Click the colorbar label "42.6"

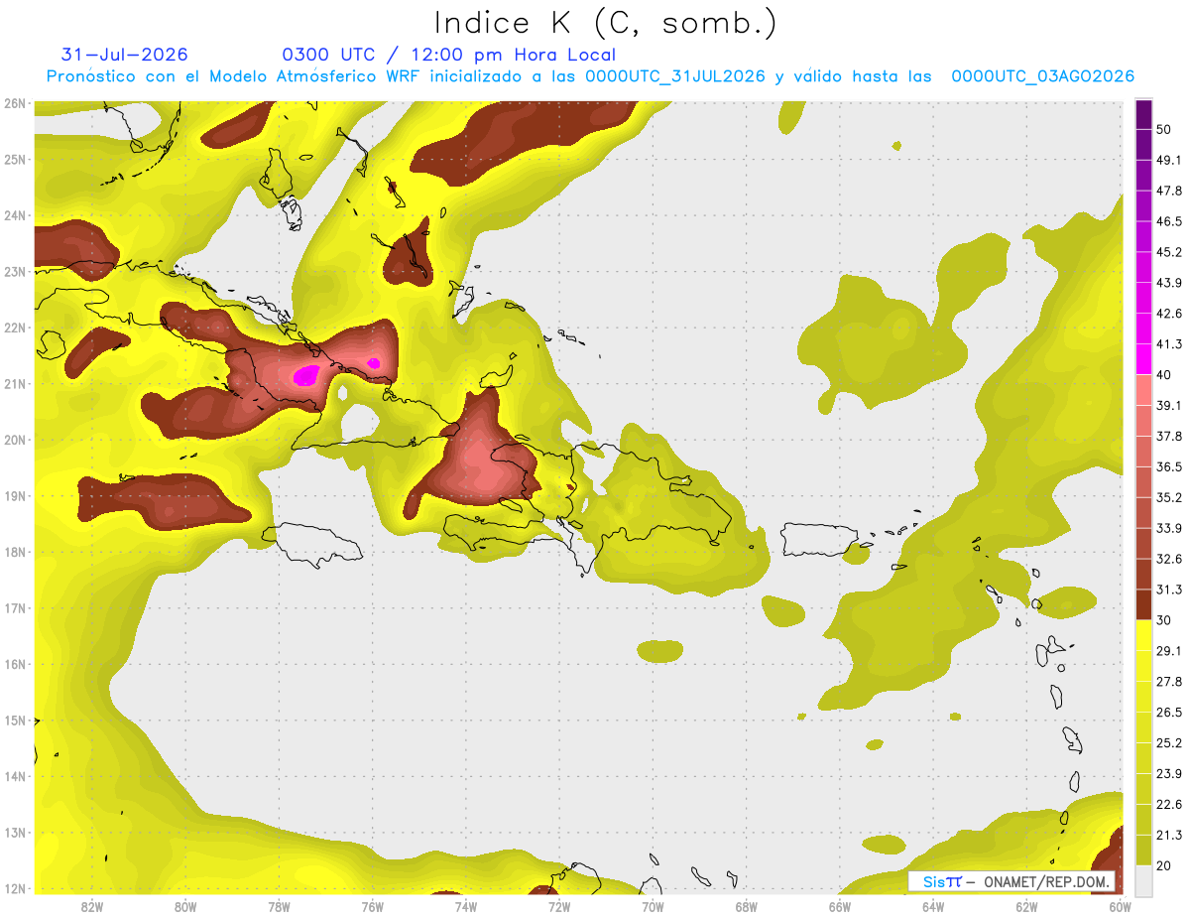[x=1168, y=314]
